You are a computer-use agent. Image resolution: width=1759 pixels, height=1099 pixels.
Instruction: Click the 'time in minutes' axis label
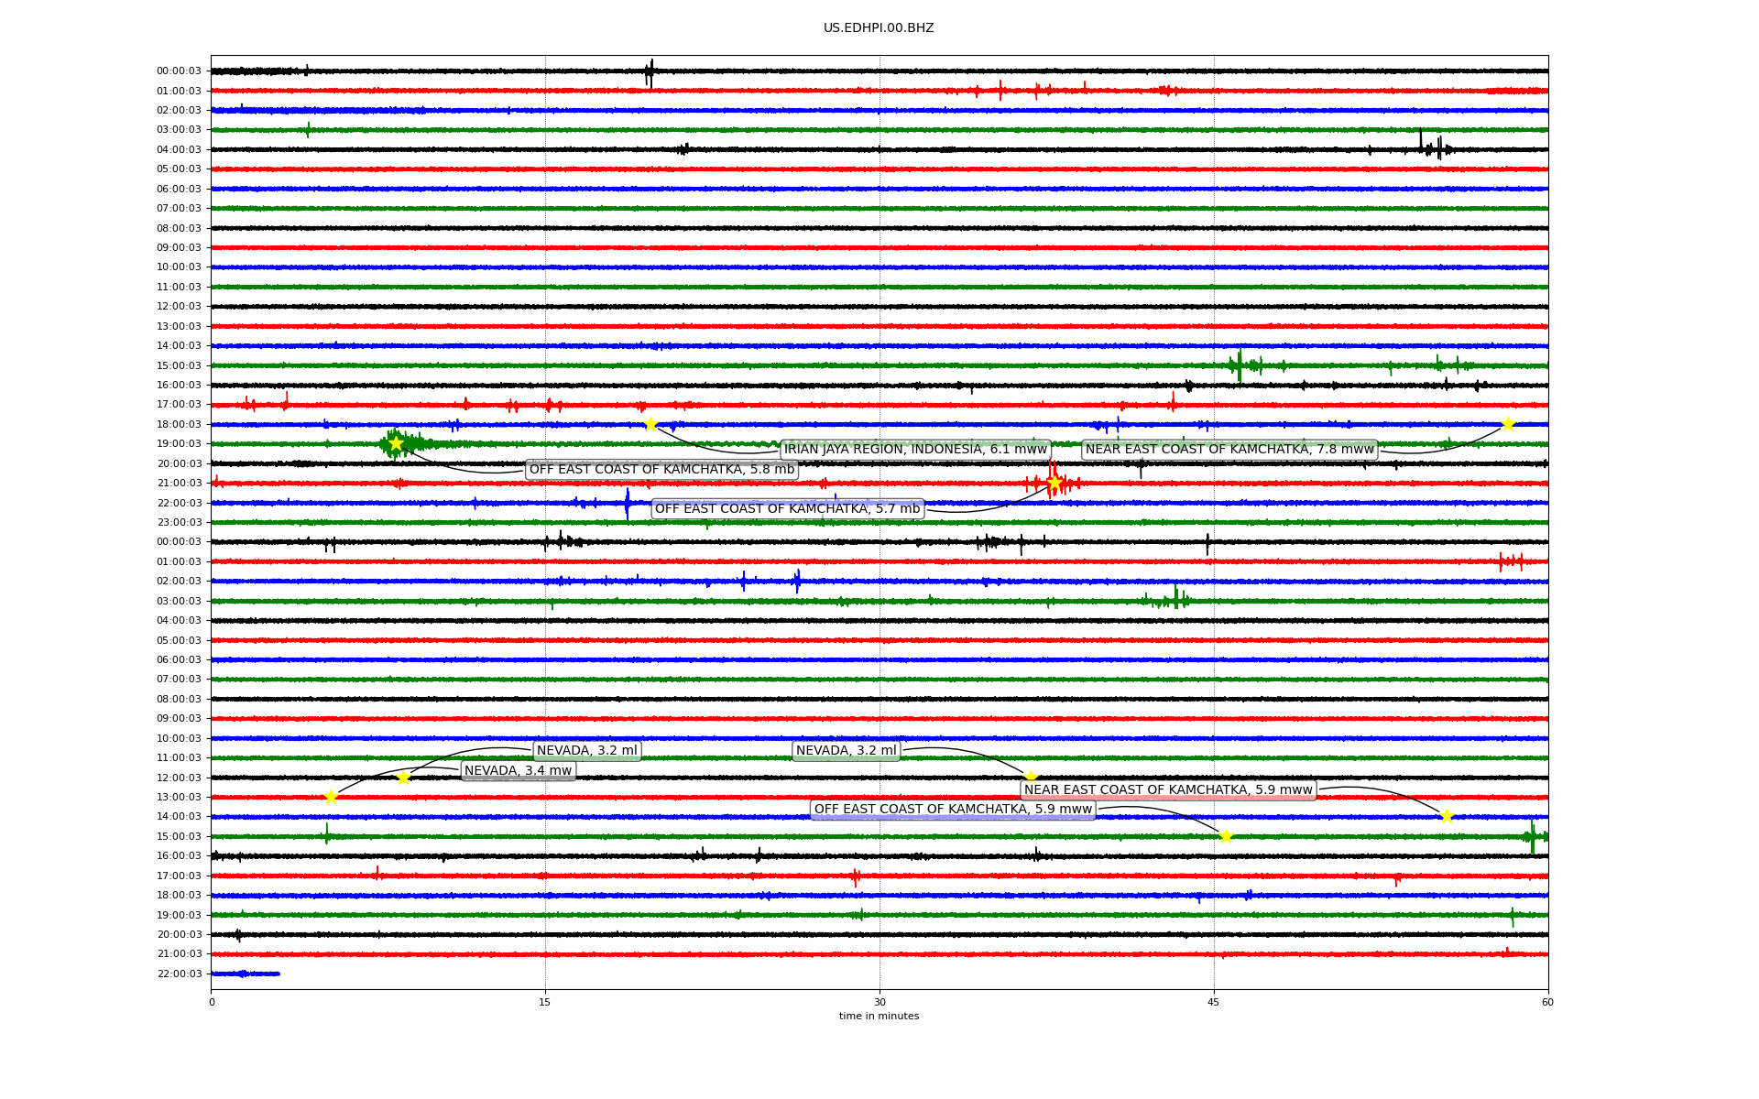tap(879, 1016)
